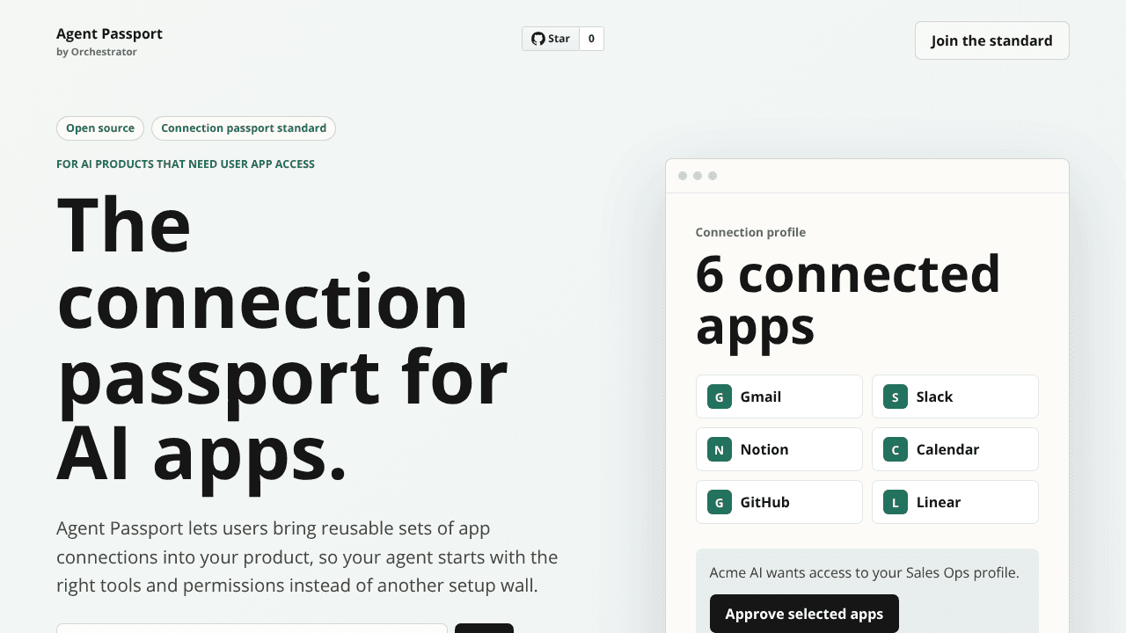Click the Open source badge

click(x=100, y=128)
